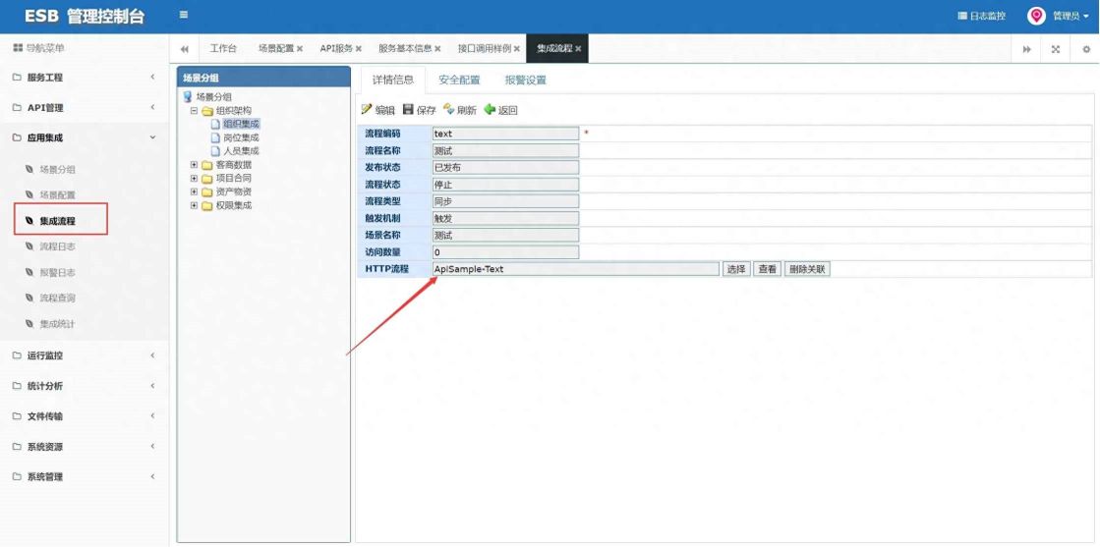
Task: Click the 选择 button
Action: 736,269
